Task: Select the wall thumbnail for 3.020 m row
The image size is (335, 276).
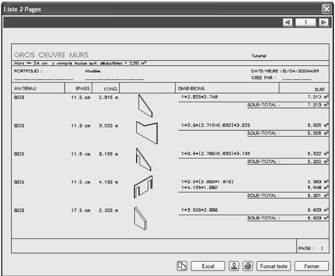Action: (147, 133)
